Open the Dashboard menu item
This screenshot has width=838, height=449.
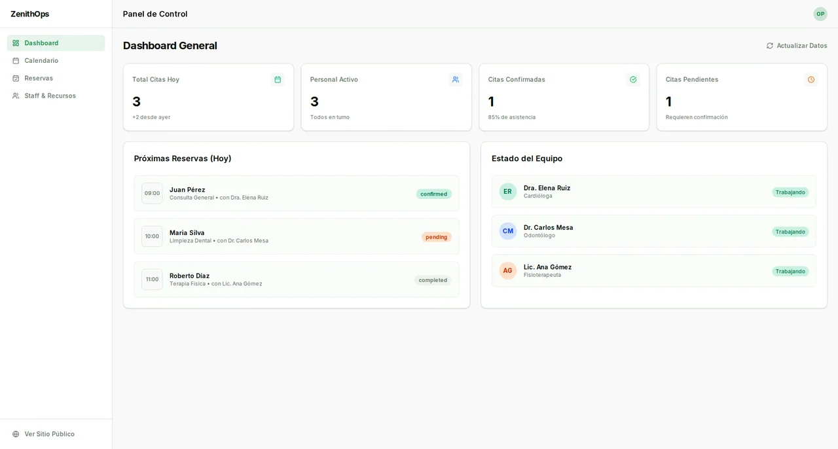[56, 43]
